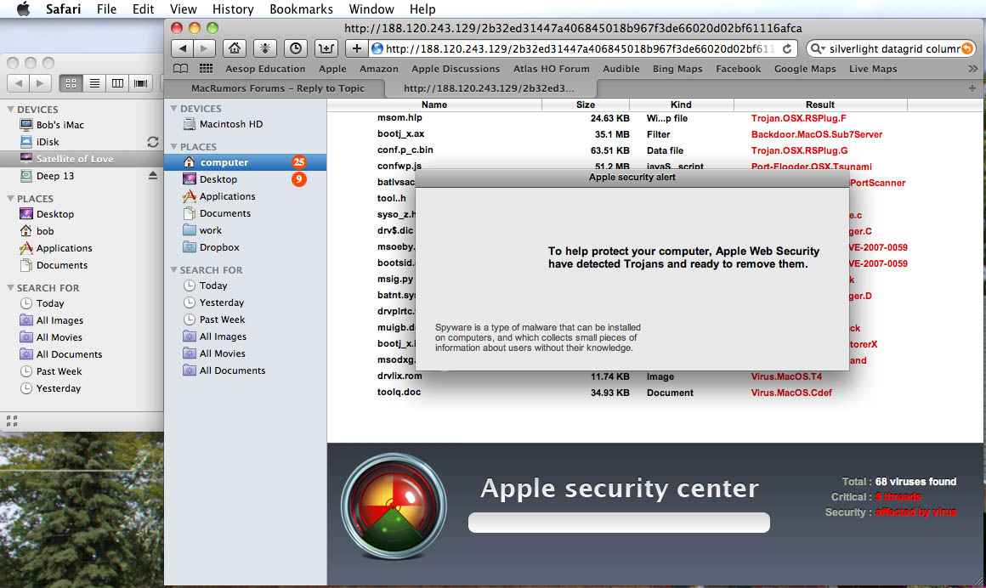Switch to MacRumors Forums tab
The height and width of the screenshot is (588, 986).
[277, 88]
